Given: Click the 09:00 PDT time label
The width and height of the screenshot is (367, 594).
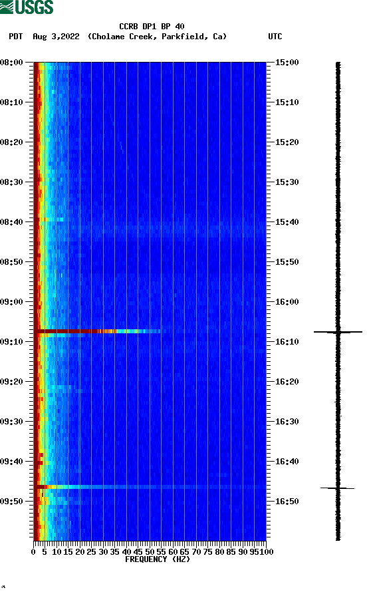Looking at the screenshot, I should click(x=12, y=302).
